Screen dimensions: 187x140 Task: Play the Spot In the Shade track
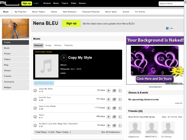(x=35, y=108)
